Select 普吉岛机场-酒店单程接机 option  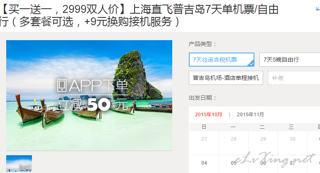pos(226,78)
